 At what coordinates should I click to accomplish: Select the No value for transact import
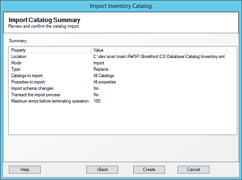pos(96,95)
